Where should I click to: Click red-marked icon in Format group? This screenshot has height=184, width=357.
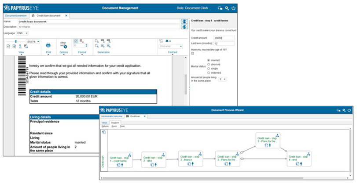pos(81,41)
